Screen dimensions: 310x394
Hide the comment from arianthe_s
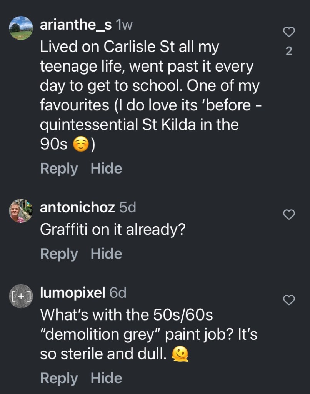(x=106, y=169)
